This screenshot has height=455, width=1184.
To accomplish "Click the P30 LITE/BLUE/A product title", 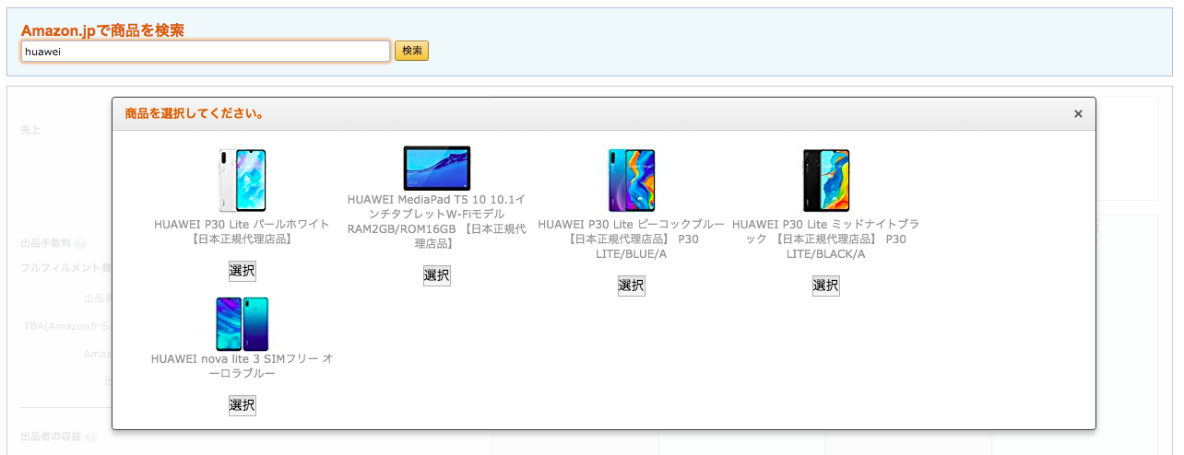I will click(632, 239).
